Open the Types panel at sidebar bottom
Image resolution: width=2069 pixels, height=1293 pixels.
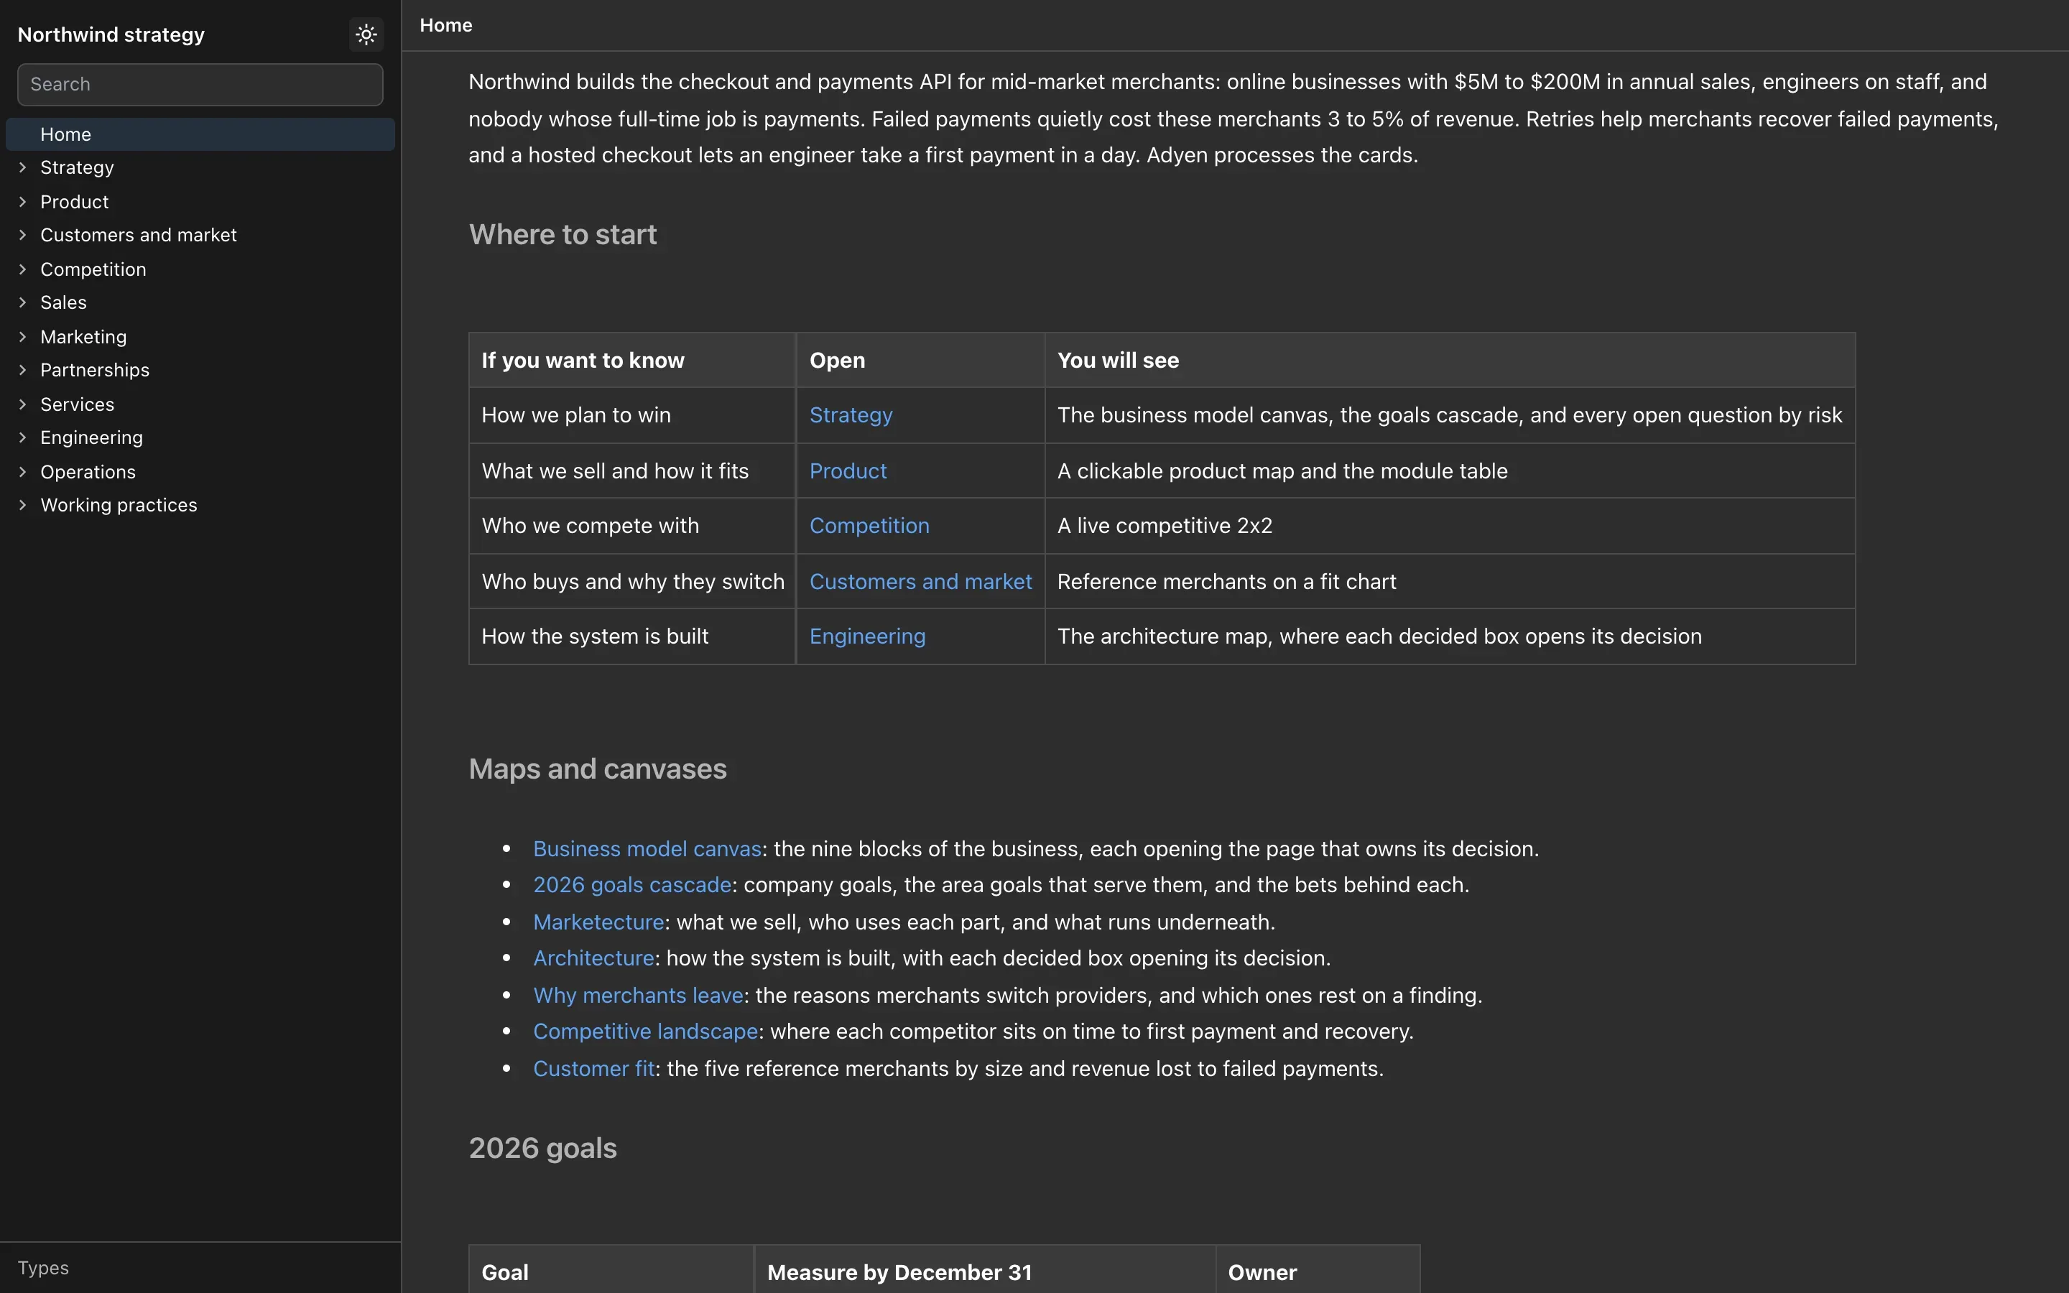point(43,1268)
